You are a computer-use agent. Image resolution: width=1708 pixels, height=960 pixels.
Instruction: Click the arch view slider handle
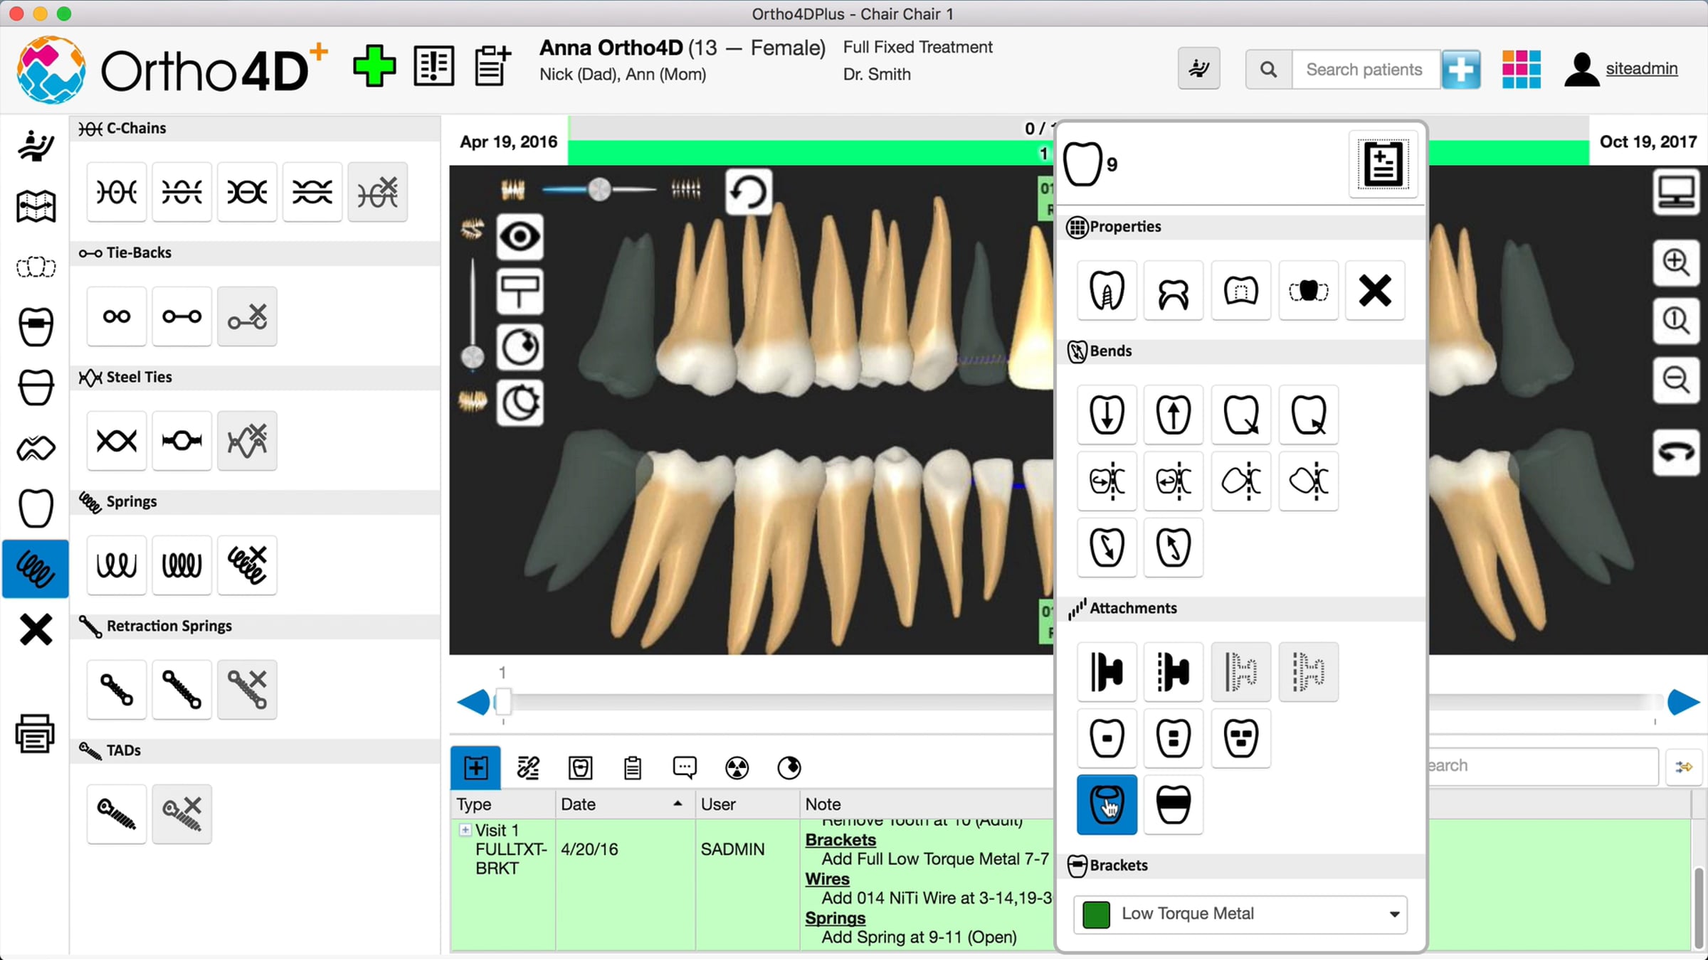coord(600,189)
